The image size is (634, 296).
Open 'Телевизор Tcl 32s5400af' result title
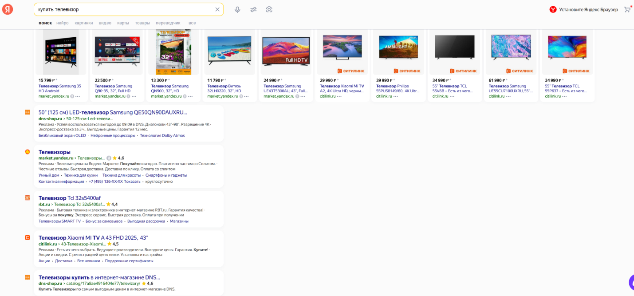[70, 198]
